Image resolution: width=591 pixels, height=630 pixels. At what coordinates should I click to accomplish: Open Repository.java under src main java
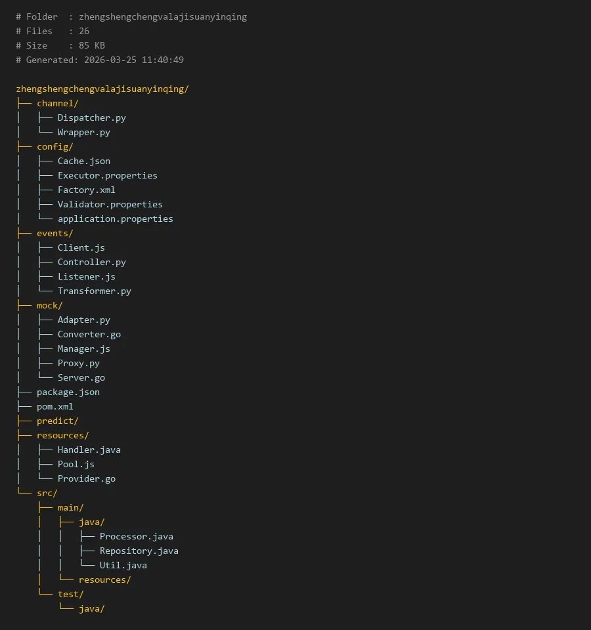(139, 551)
